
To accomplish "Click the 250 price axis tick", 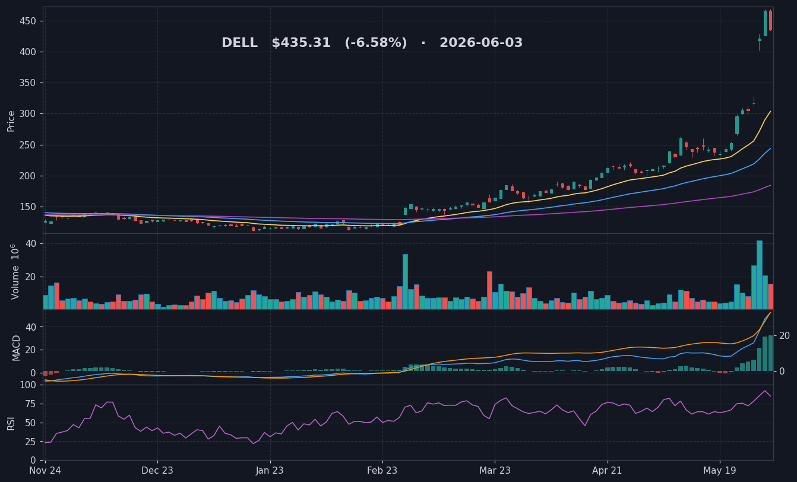I will point(29,145).
